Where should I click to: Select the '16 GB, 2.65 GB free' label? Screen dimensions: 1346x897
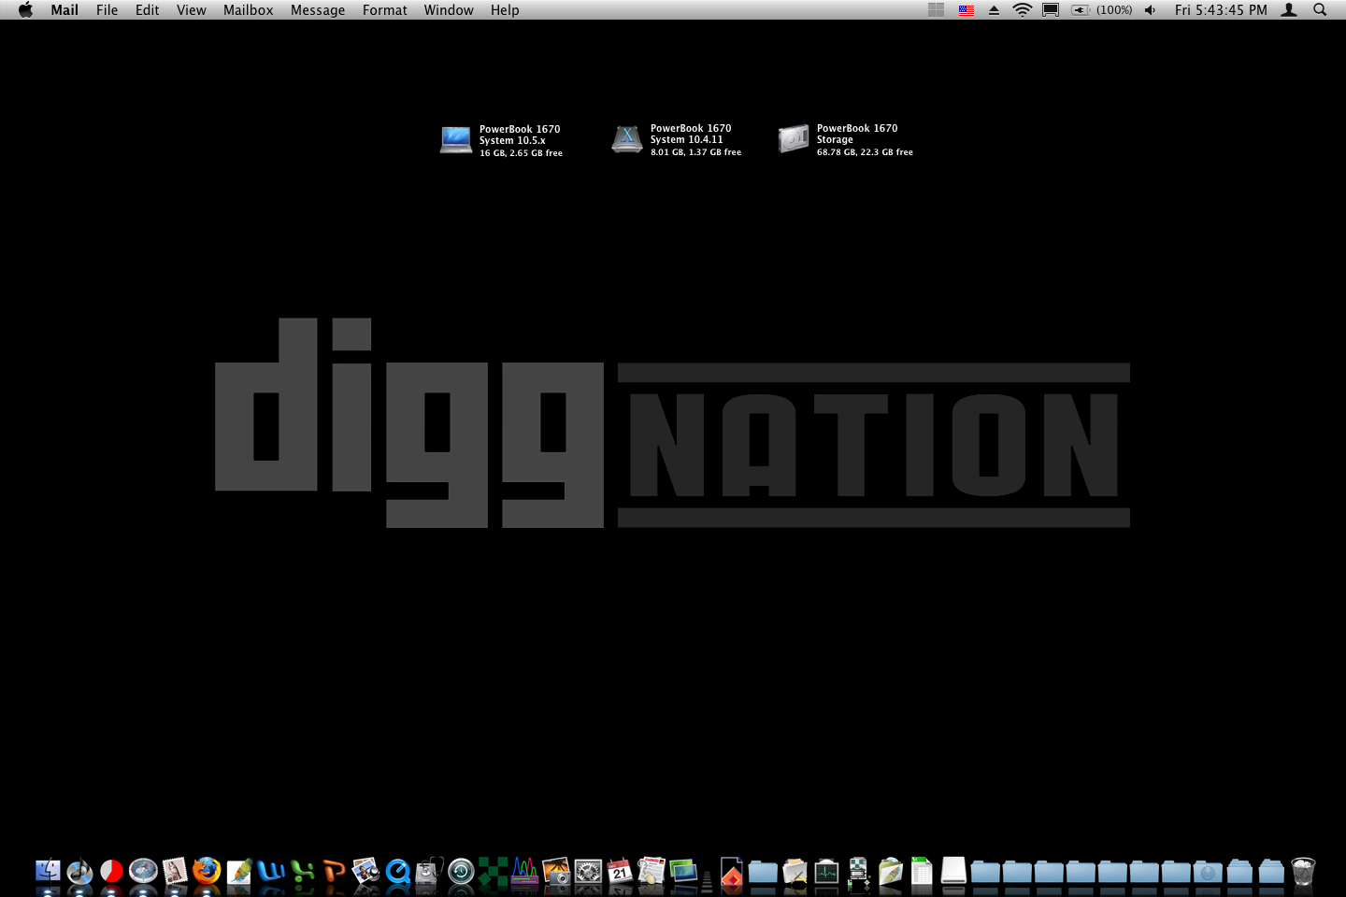(521, 153)
